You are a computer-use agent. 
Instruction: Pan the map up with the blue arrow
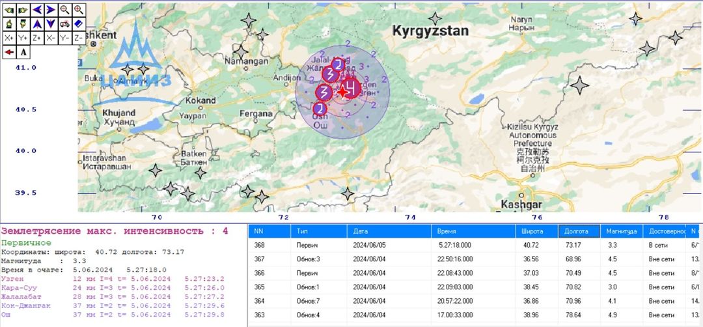37,24
